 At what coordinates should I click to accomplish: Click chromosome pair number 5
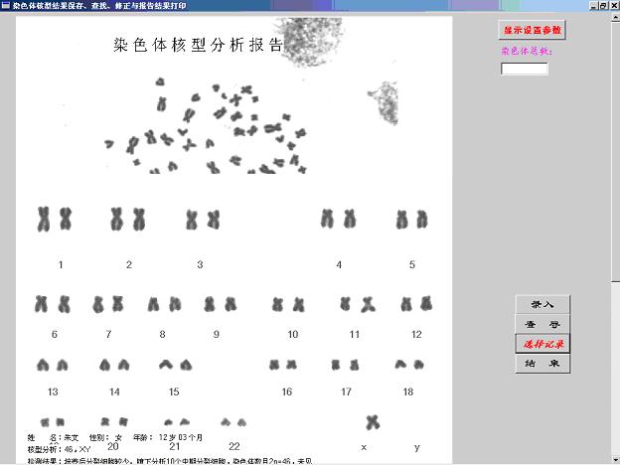pyautogui.click(x=411, y=219)
